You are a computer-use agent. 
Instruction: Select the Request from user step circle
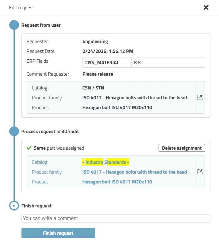(x=14, y=25)
